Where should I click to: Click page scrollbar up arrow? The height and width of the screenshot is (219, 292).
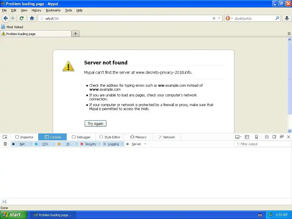(289, 39)
